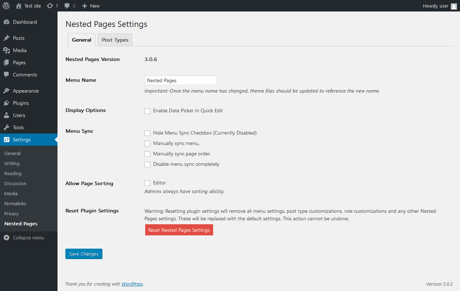Open the Posts menu label

(x=19, y=38)
